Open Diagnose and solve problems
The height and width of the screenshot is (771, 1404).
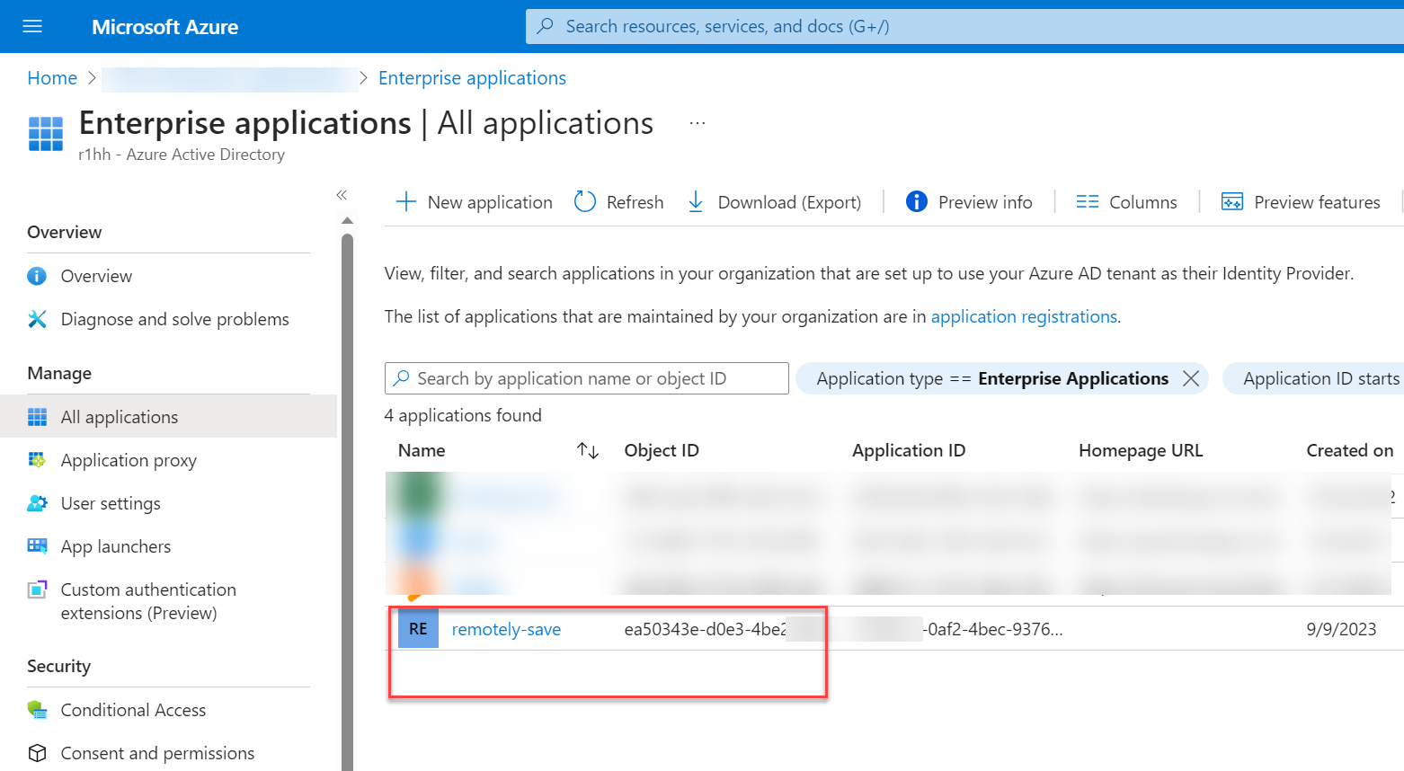click(174, 319)
